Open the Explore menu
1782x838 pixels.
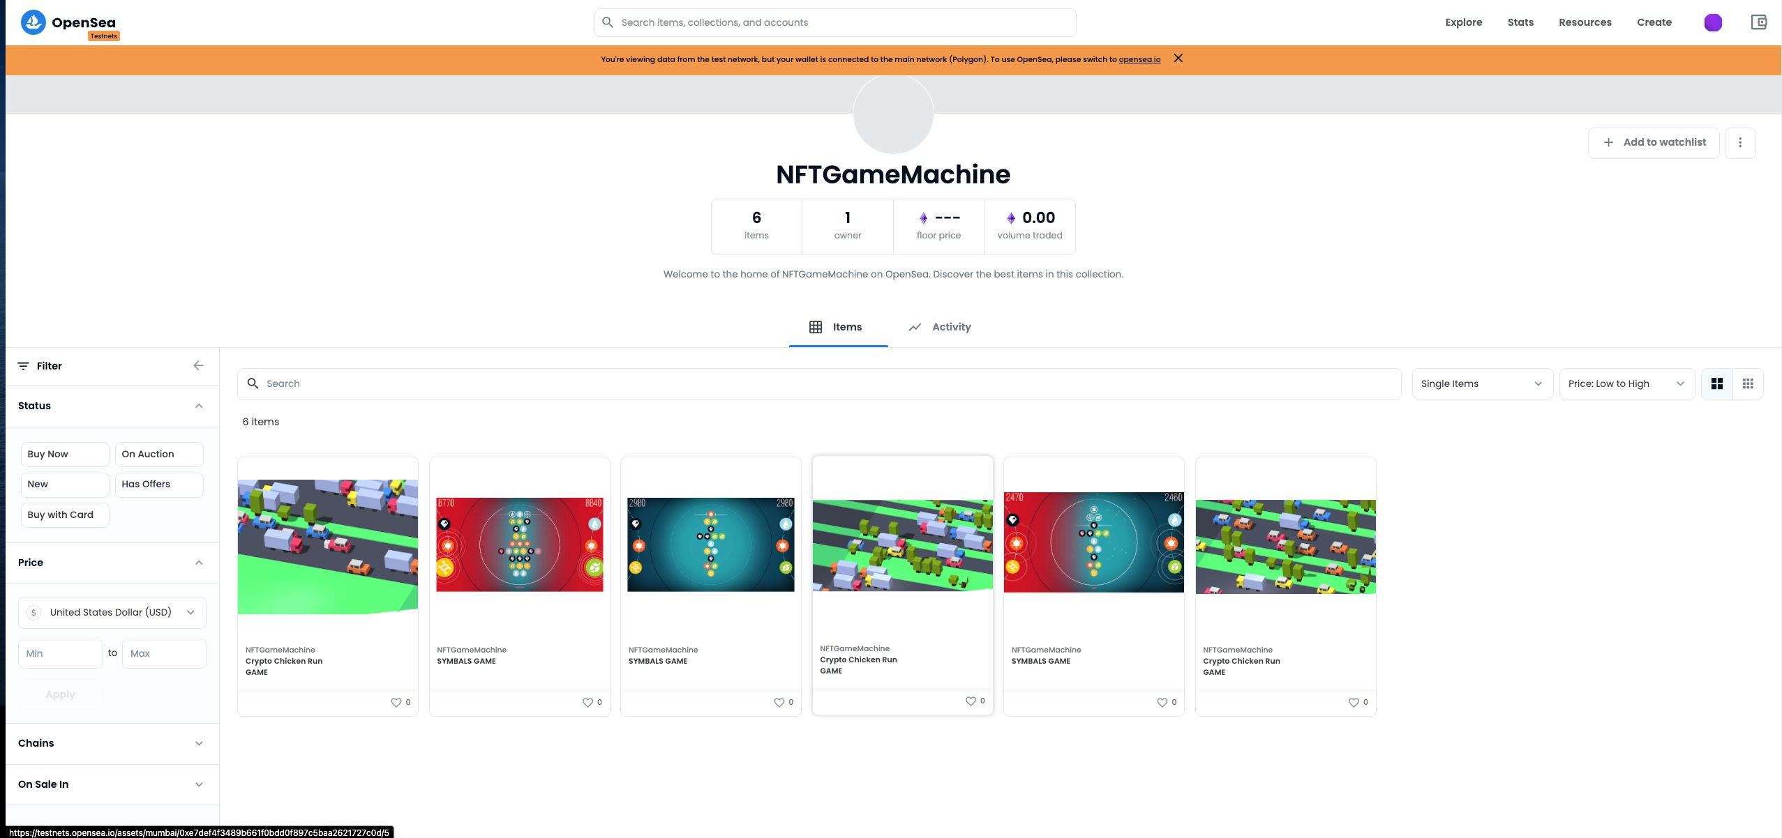point(1463,22)
